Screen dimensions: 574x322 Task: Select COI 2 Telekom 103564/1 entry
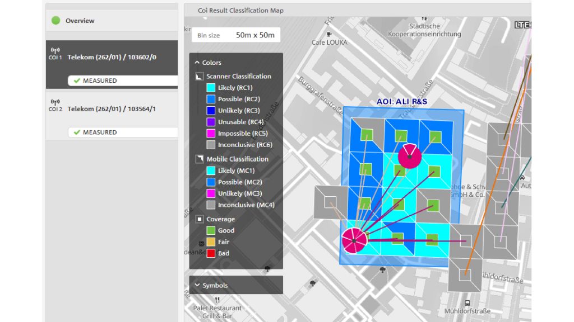112,109
